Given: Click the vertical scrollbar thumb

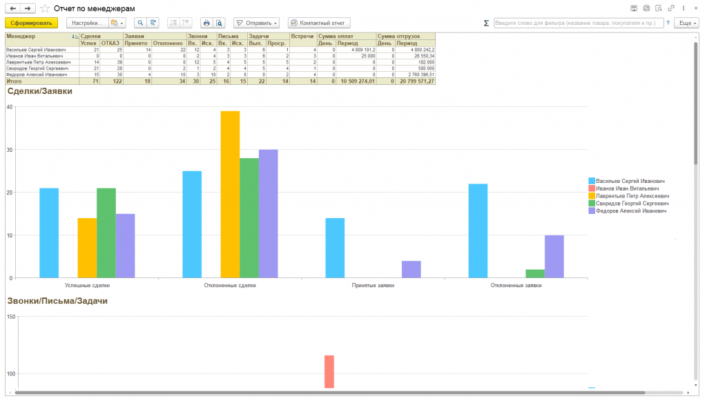Looking at the screenshot, I should pos(696,104).
